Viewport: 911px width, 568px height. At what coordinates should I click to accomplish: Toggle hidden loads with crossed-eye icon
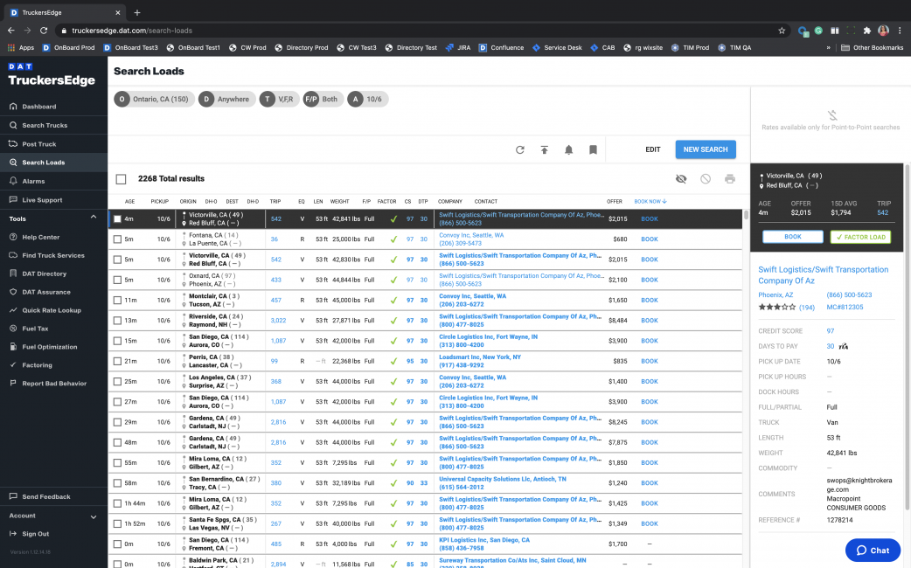tap(681, 179)
